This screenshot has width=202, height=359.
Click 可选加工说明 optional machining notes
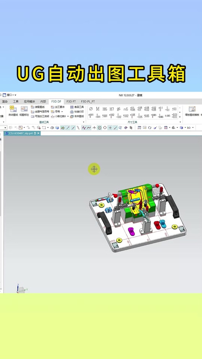(40, 116)
